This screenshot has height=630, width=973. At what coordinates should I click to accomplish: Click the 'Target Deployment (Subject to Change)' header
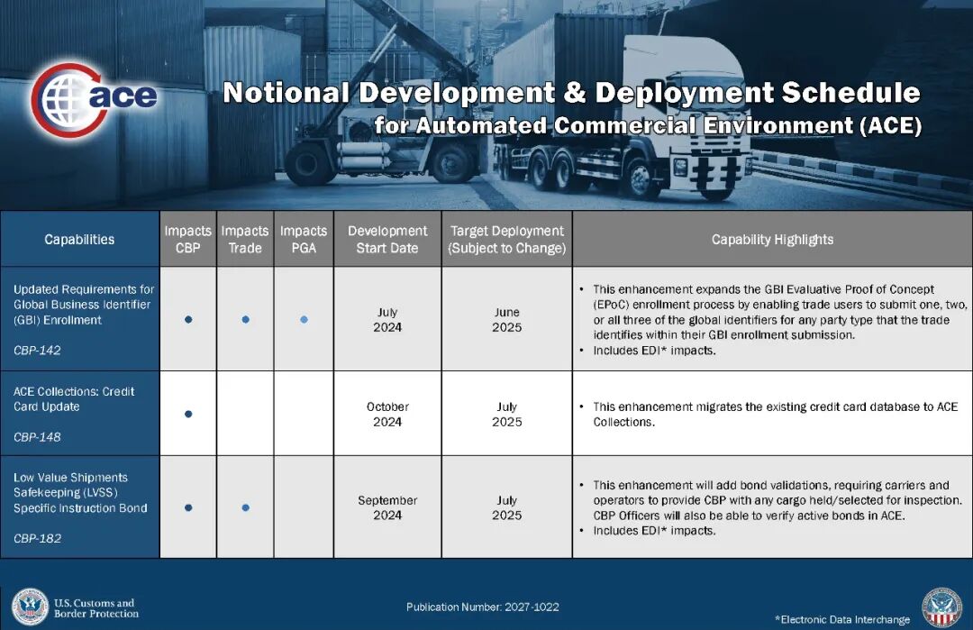[x=507, y=240]
